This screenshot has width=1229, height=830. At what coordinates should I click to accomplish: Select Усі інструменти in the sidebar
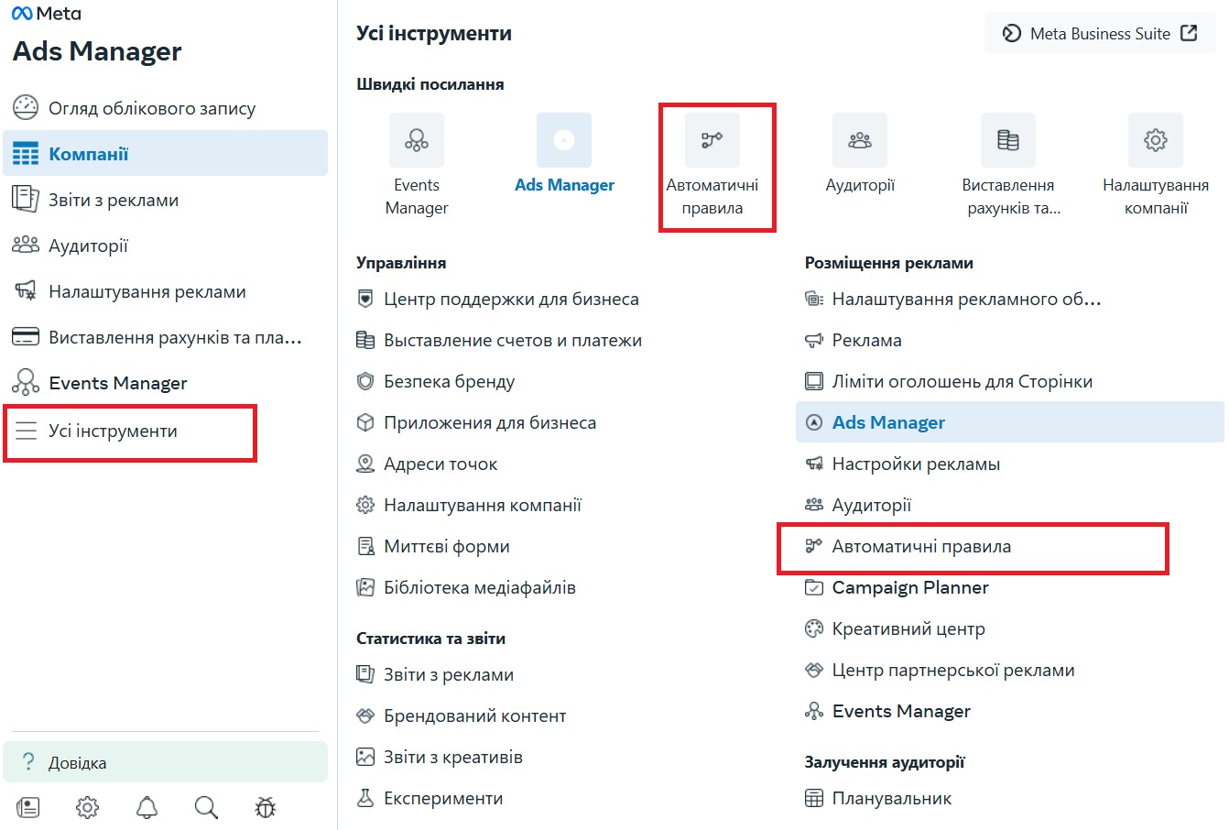pyautogui.click(x=130, y=431)
